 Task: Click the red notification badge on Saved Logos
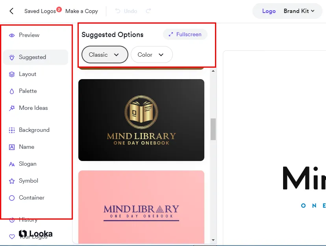click(59, 9)
